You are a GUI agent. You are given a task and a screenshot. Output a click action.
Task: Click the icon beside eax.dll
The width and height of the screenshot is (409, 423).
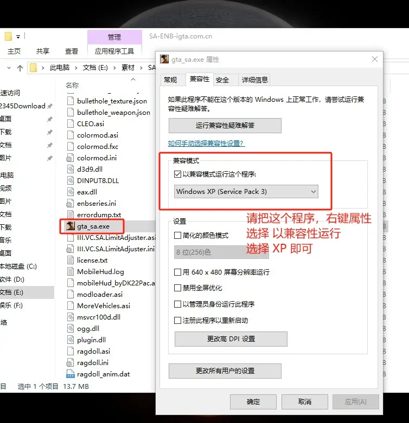click(71, 192)
